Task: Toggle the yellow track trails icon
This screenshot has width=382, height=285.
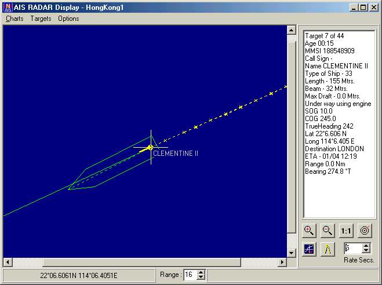Action: (x=328, y=249)
